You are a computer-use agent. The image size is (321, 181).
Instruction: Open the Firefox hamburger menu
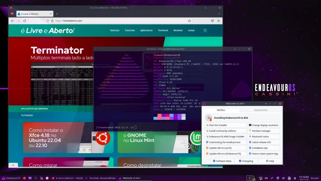click(x=219, y=21)
